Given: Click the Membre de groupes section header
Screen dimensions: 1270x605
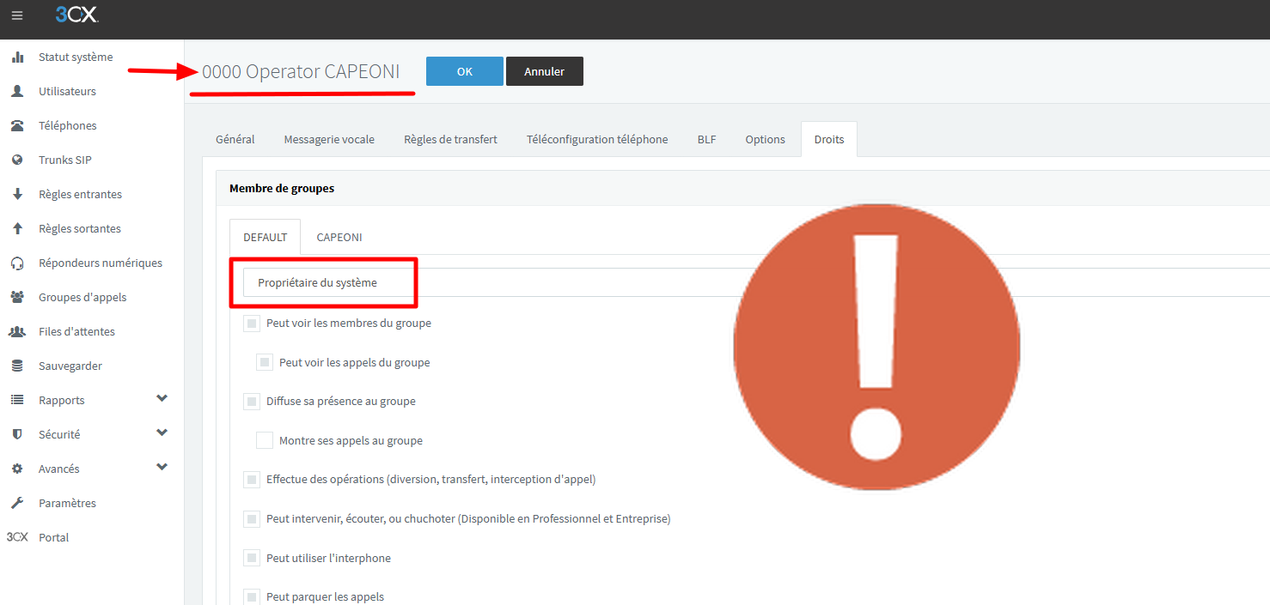Looking at the screenshot, I should click(x=282, y=188).
